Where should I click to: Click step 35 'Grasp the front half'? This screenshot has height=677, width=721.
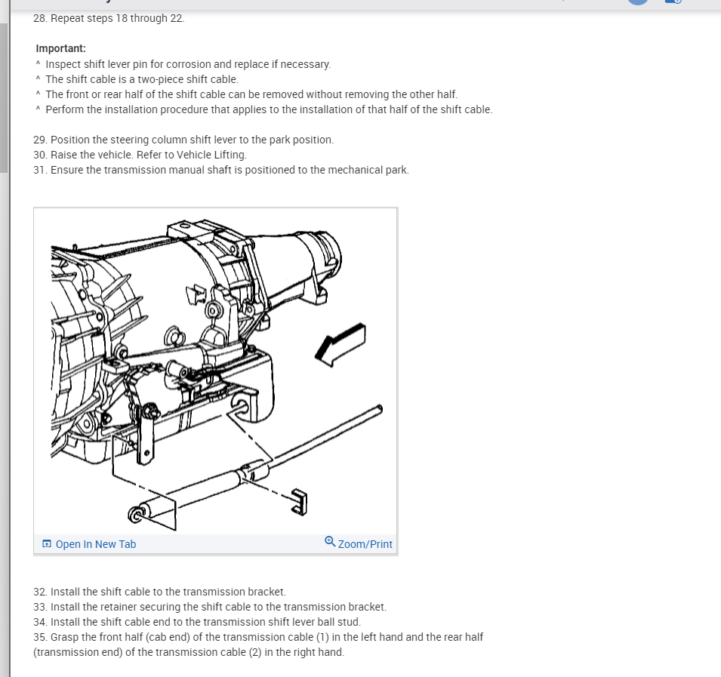pyautogui.click(x=258, y=645)
